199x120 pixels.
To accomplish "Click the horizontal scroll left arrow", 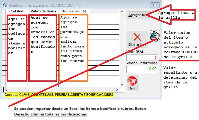I will (x=6, y=89).
